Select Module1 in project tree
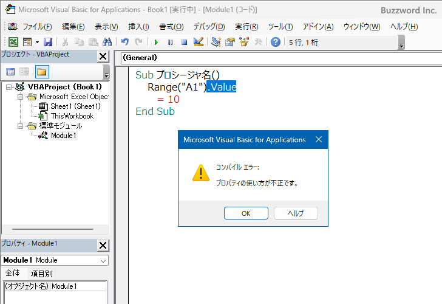This screenshot has width=442, height=304. click(63, 136)
